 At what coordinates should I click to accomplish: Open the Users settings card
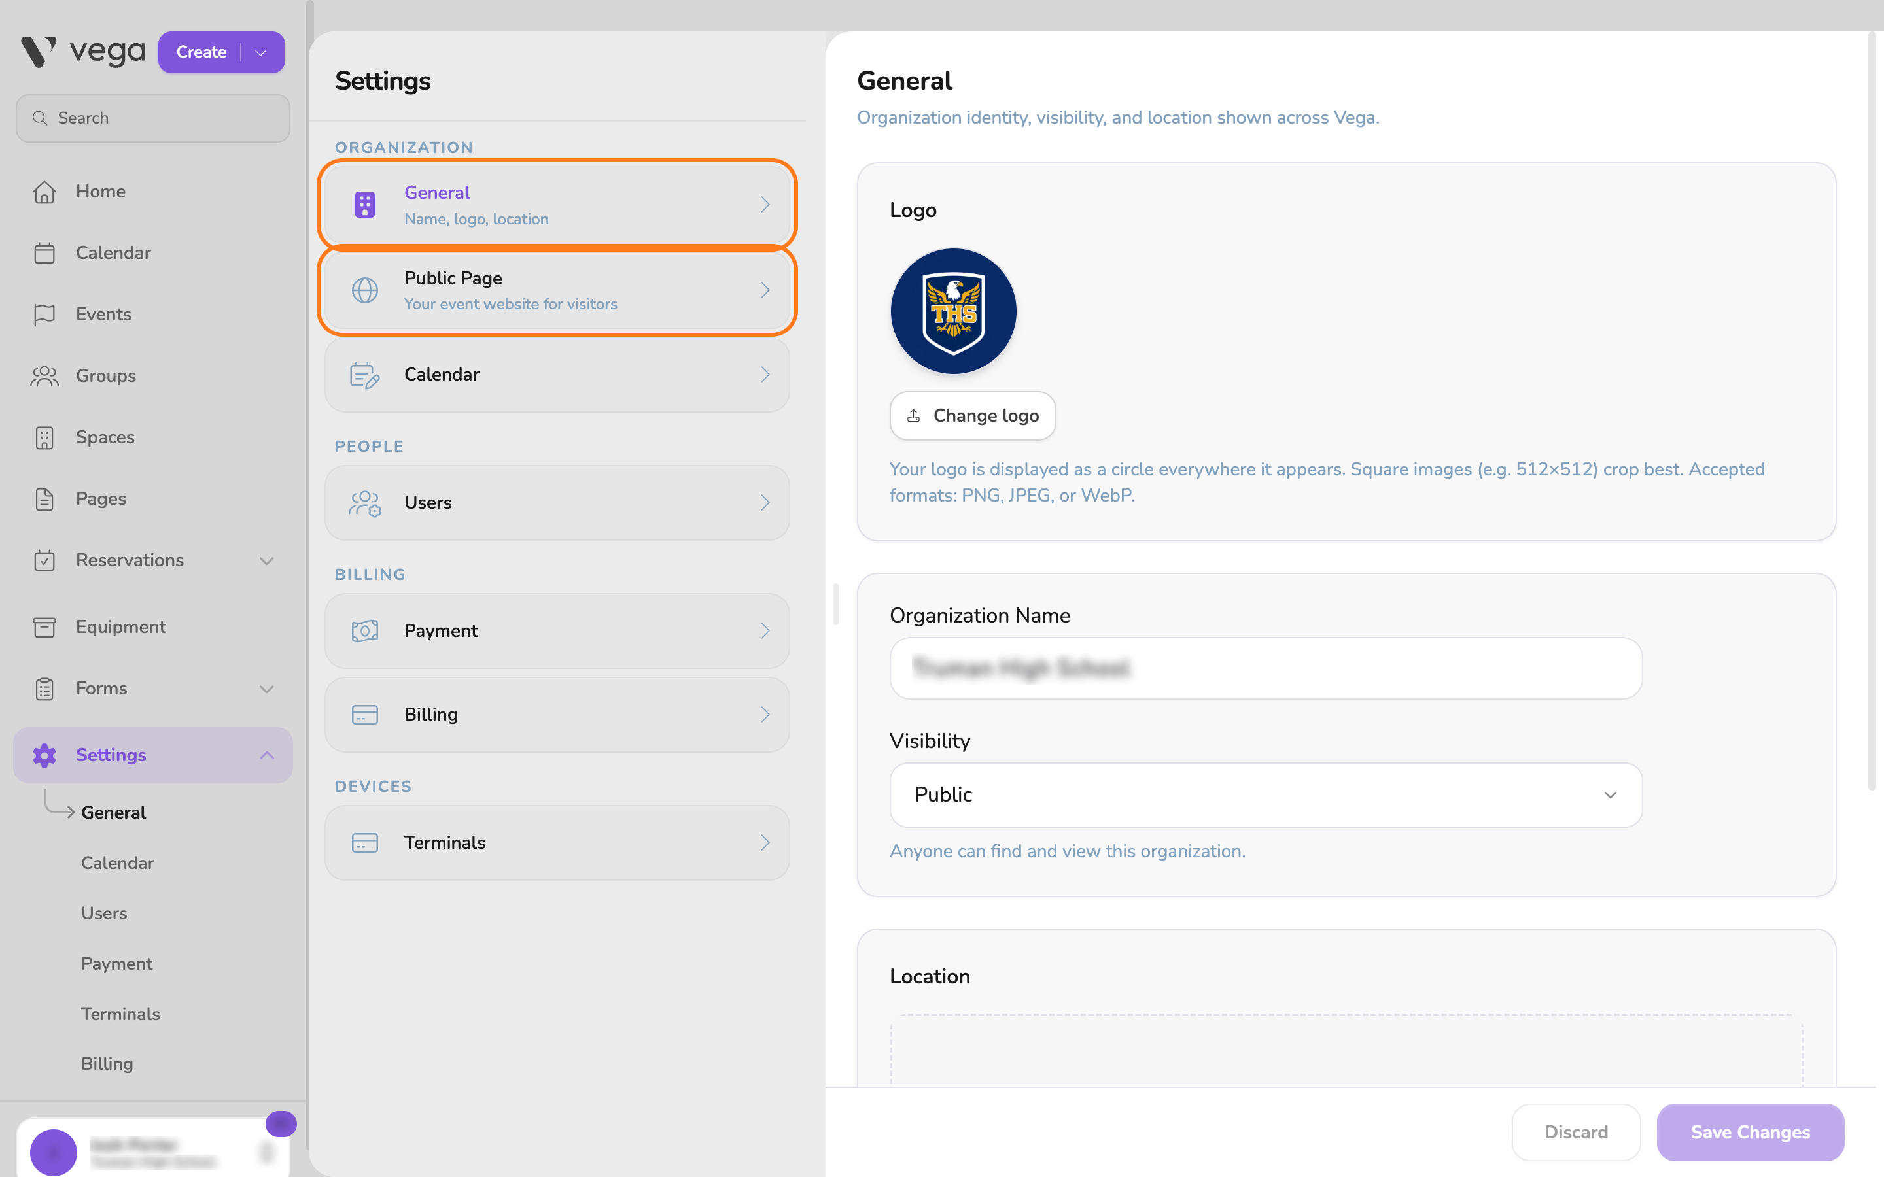click(x=557, y=503)
